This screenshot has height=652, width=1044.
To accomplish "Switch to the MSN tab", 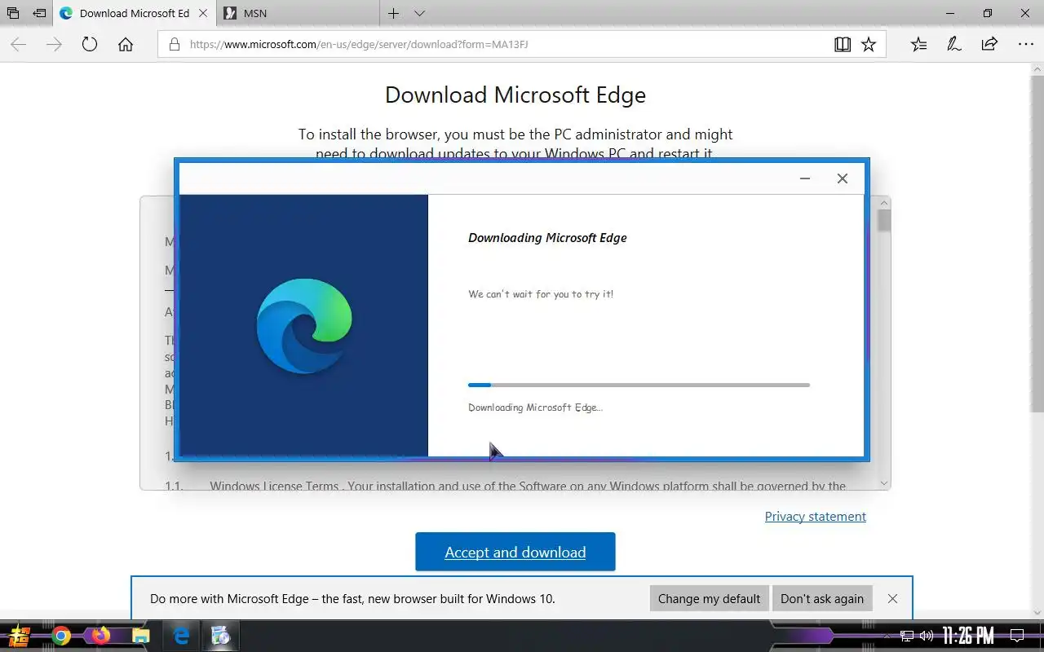I will pos(299,13).
